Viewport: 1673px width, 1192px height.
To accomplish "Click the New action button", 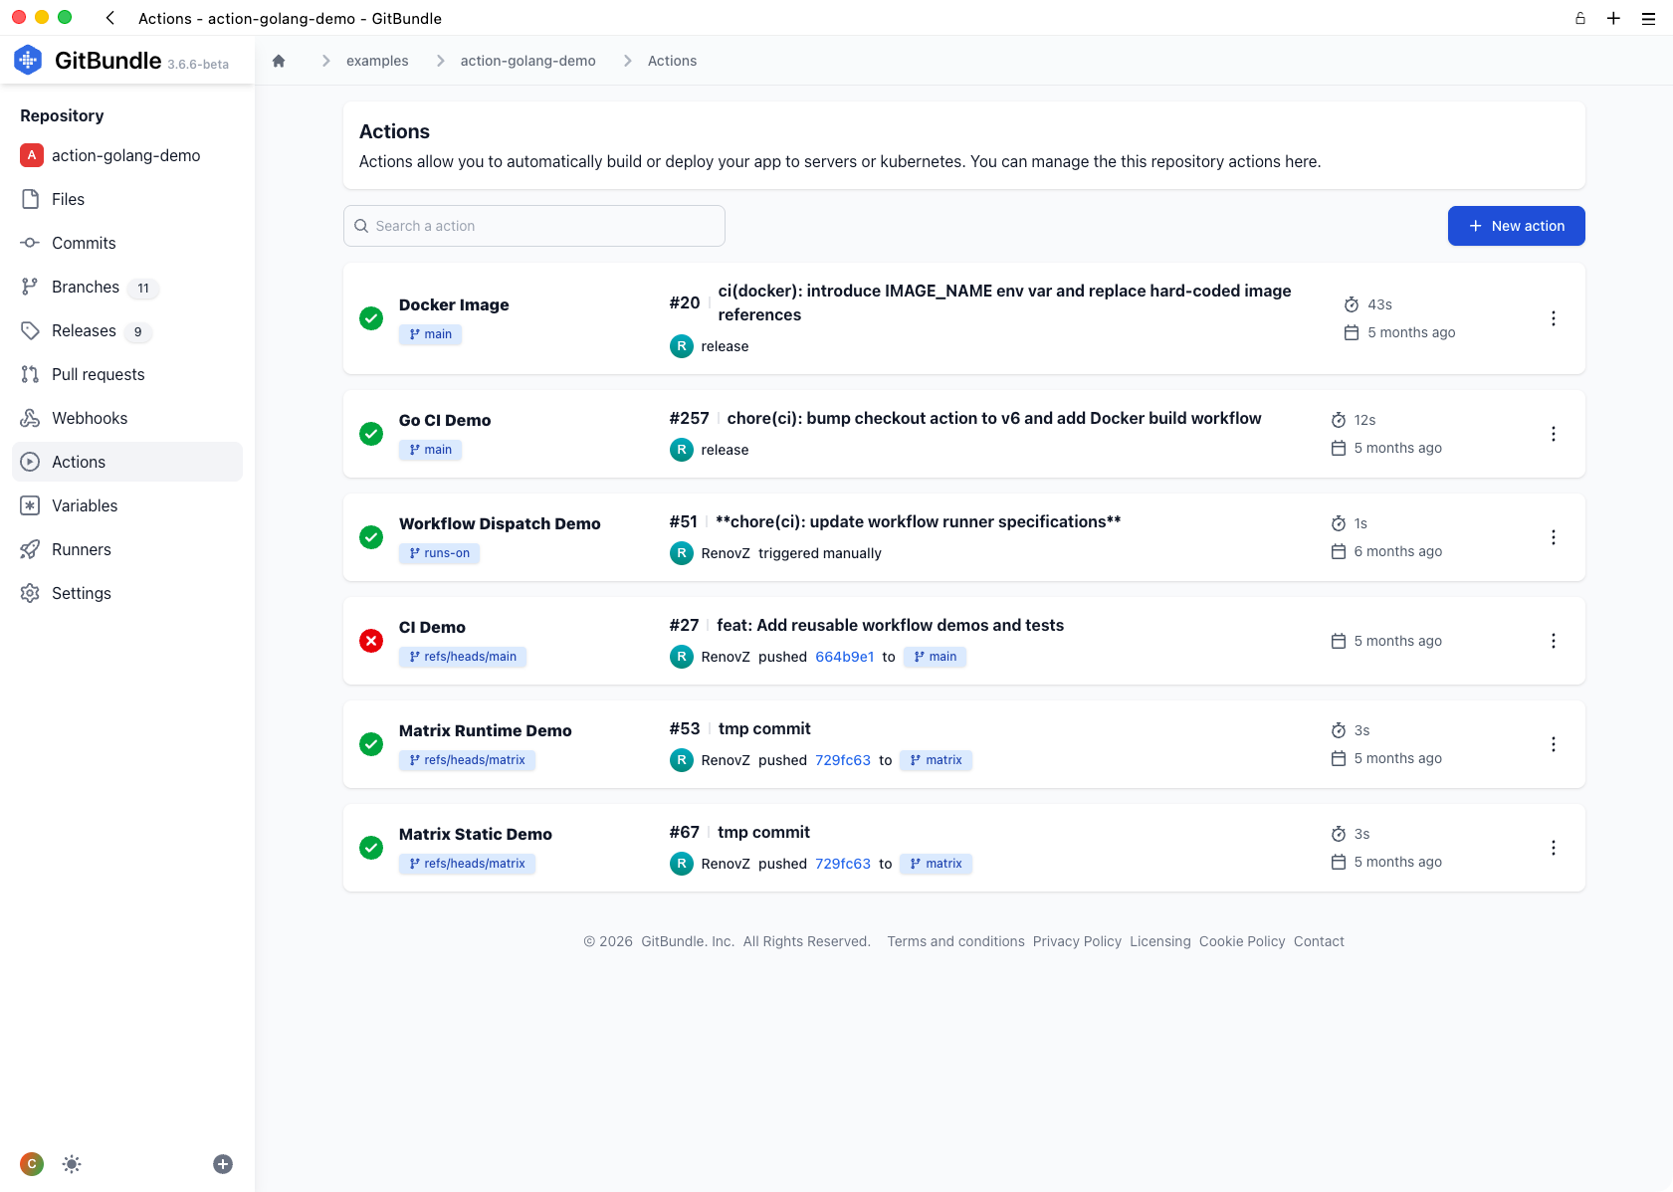I will coord(1516,226).
